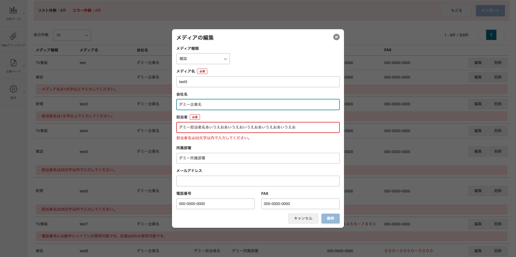516x257 pixels.
Task: Select page 1 in pagination
Action: coord(491,35)
